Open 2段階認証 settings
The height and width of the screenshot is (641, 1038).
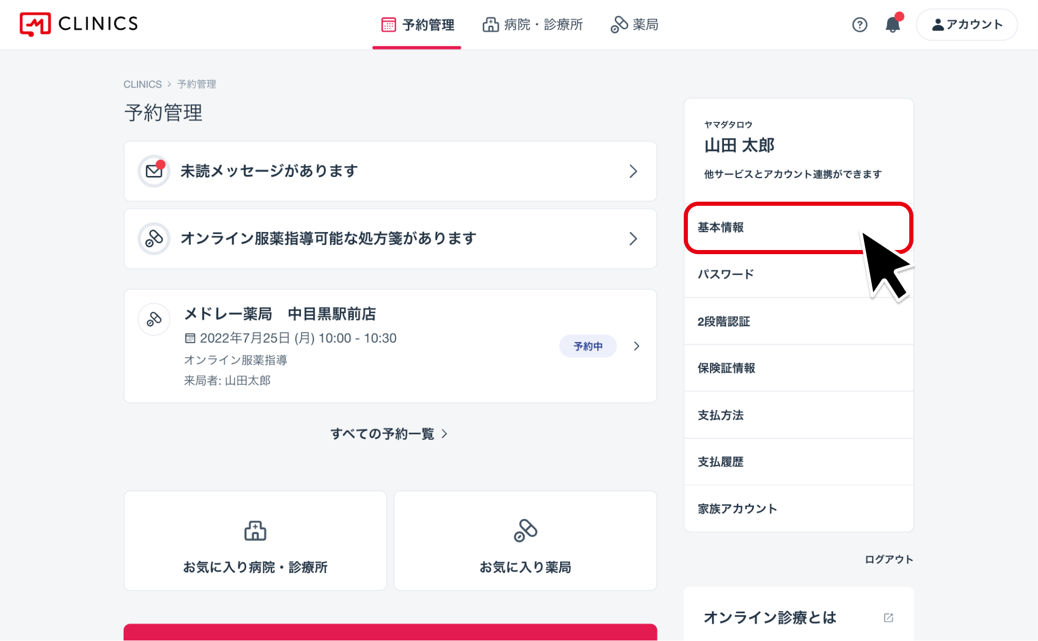point(799,322)
